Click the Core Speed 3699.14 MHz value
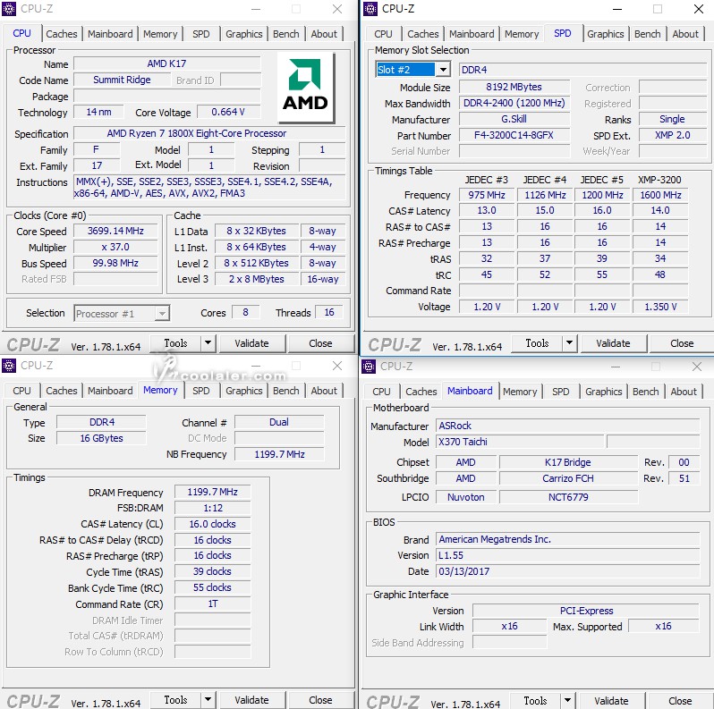714x709 pixels. (115, 232)
